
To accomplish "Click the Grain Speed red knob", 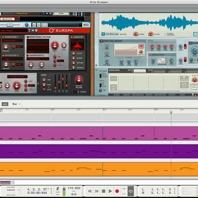I will [x=136, y=34].
